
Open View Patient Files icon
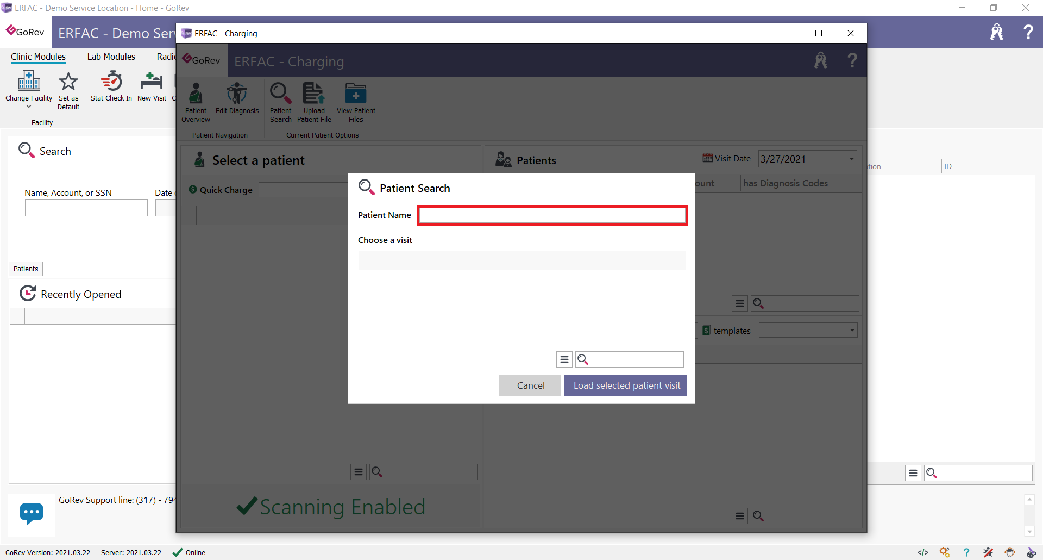356,103
